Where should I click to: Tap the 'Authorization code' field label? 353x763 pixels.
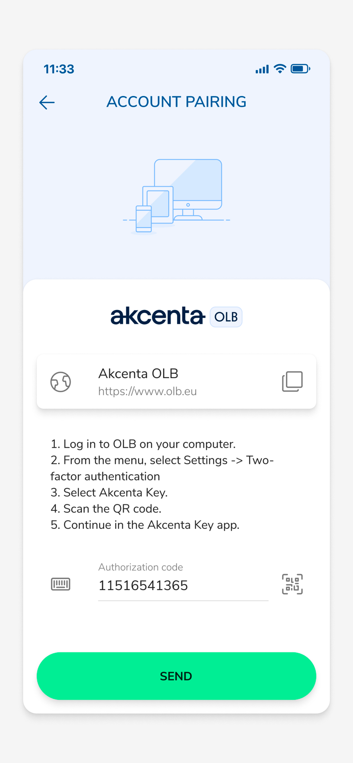pos(140,567)
